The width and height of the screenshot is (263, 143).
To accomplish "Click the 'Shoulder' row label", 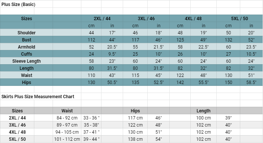I will pyautogui.click(x=26, y=32).
